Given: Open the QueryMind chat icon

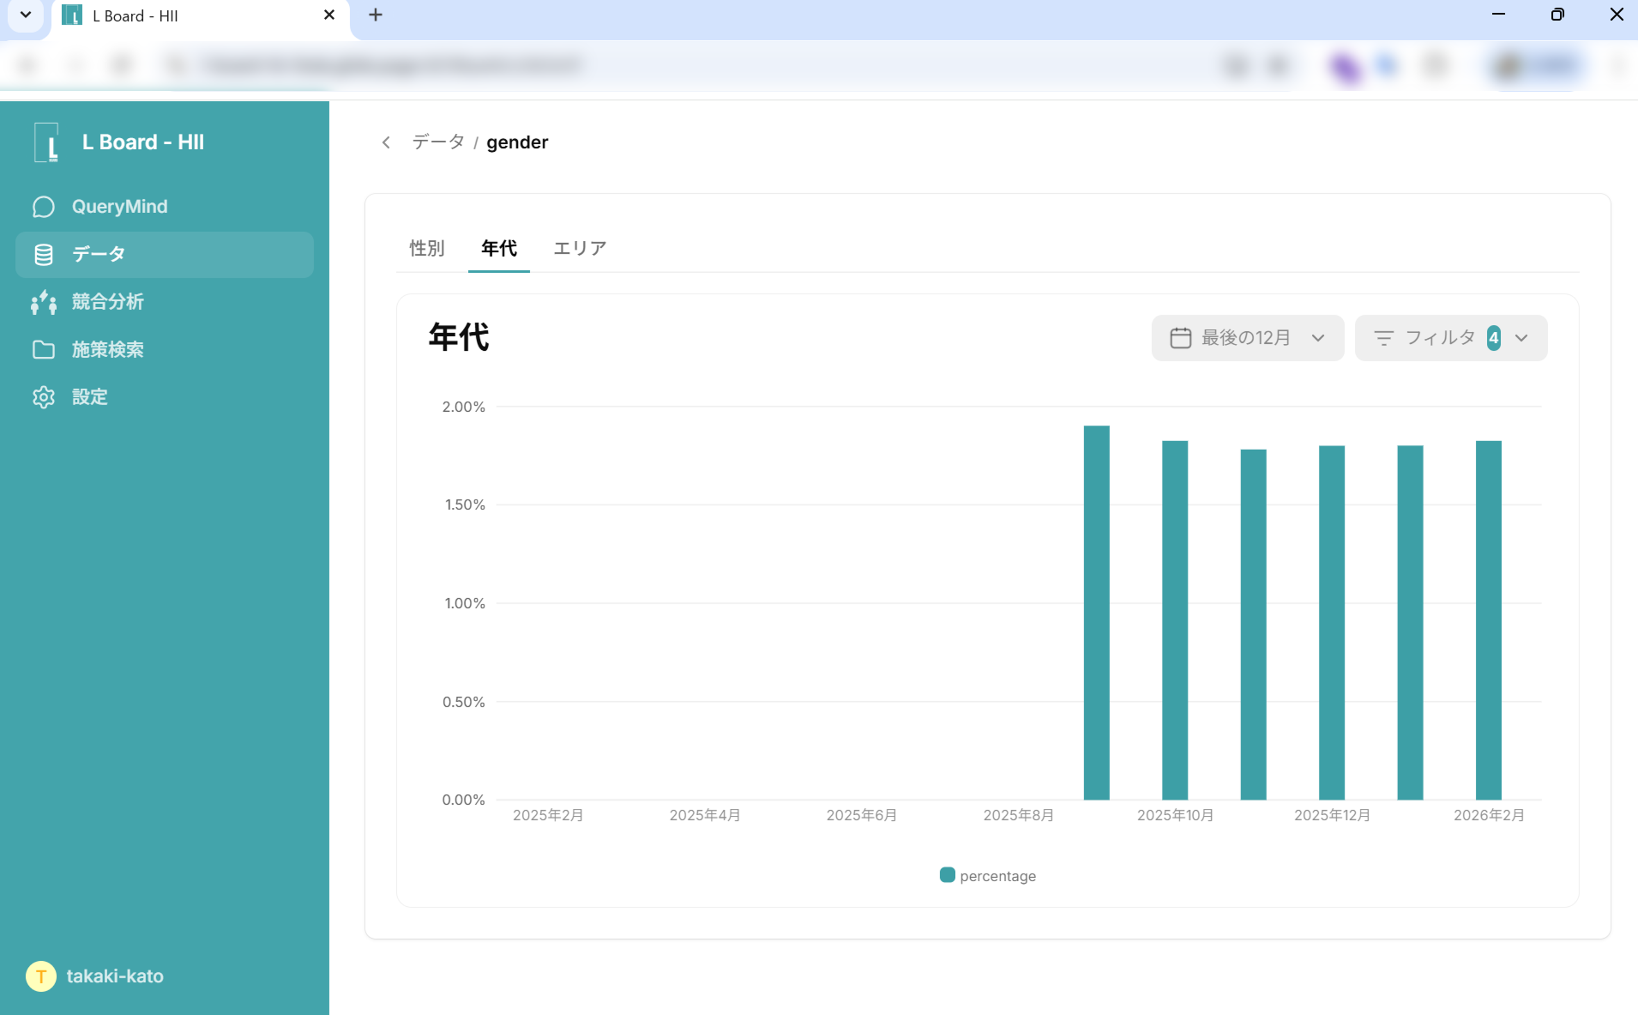Looking at the screenshot, I should (x=43, y=206).
